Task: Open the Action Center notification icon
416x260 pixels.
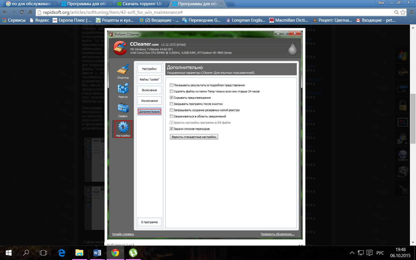Action: [x=369, y=253]
